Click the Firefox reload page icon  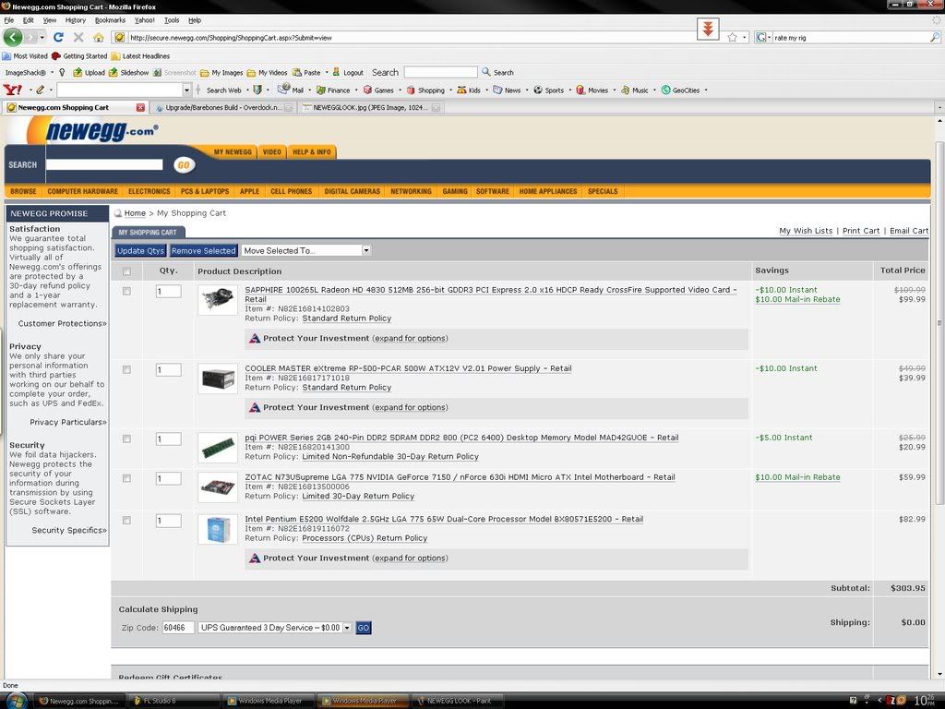[58, 37]
